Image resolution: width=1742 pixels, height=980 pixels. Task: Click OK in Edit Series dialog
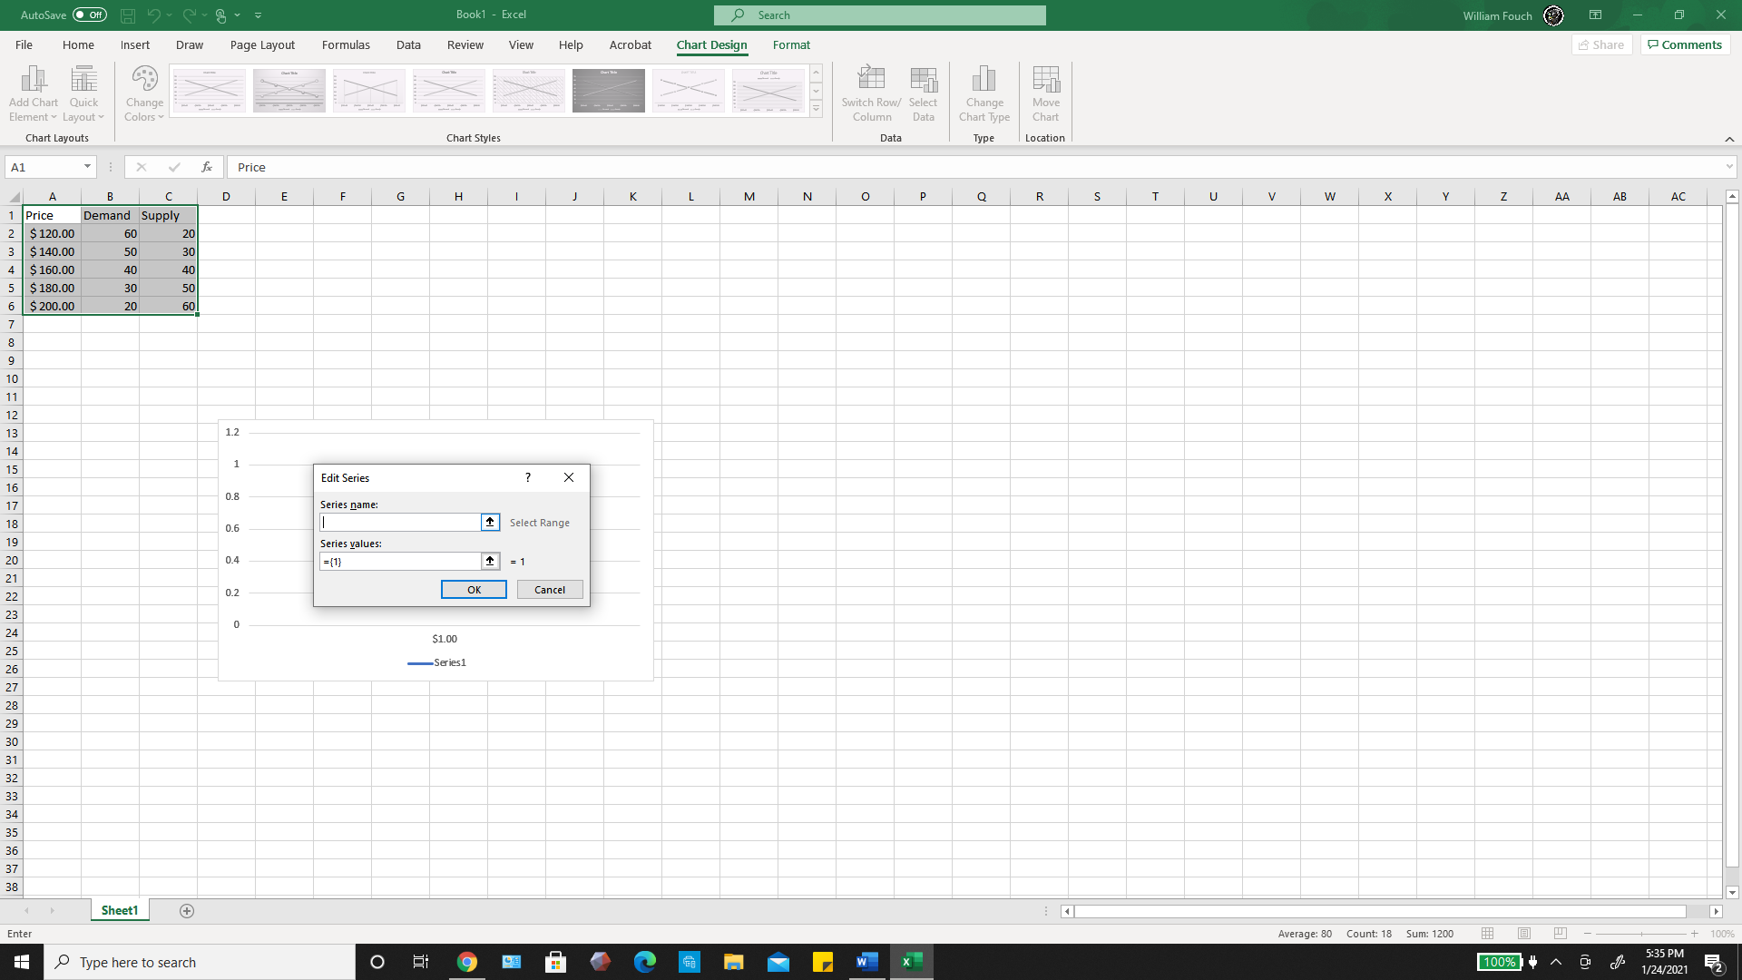pos(474,590)
